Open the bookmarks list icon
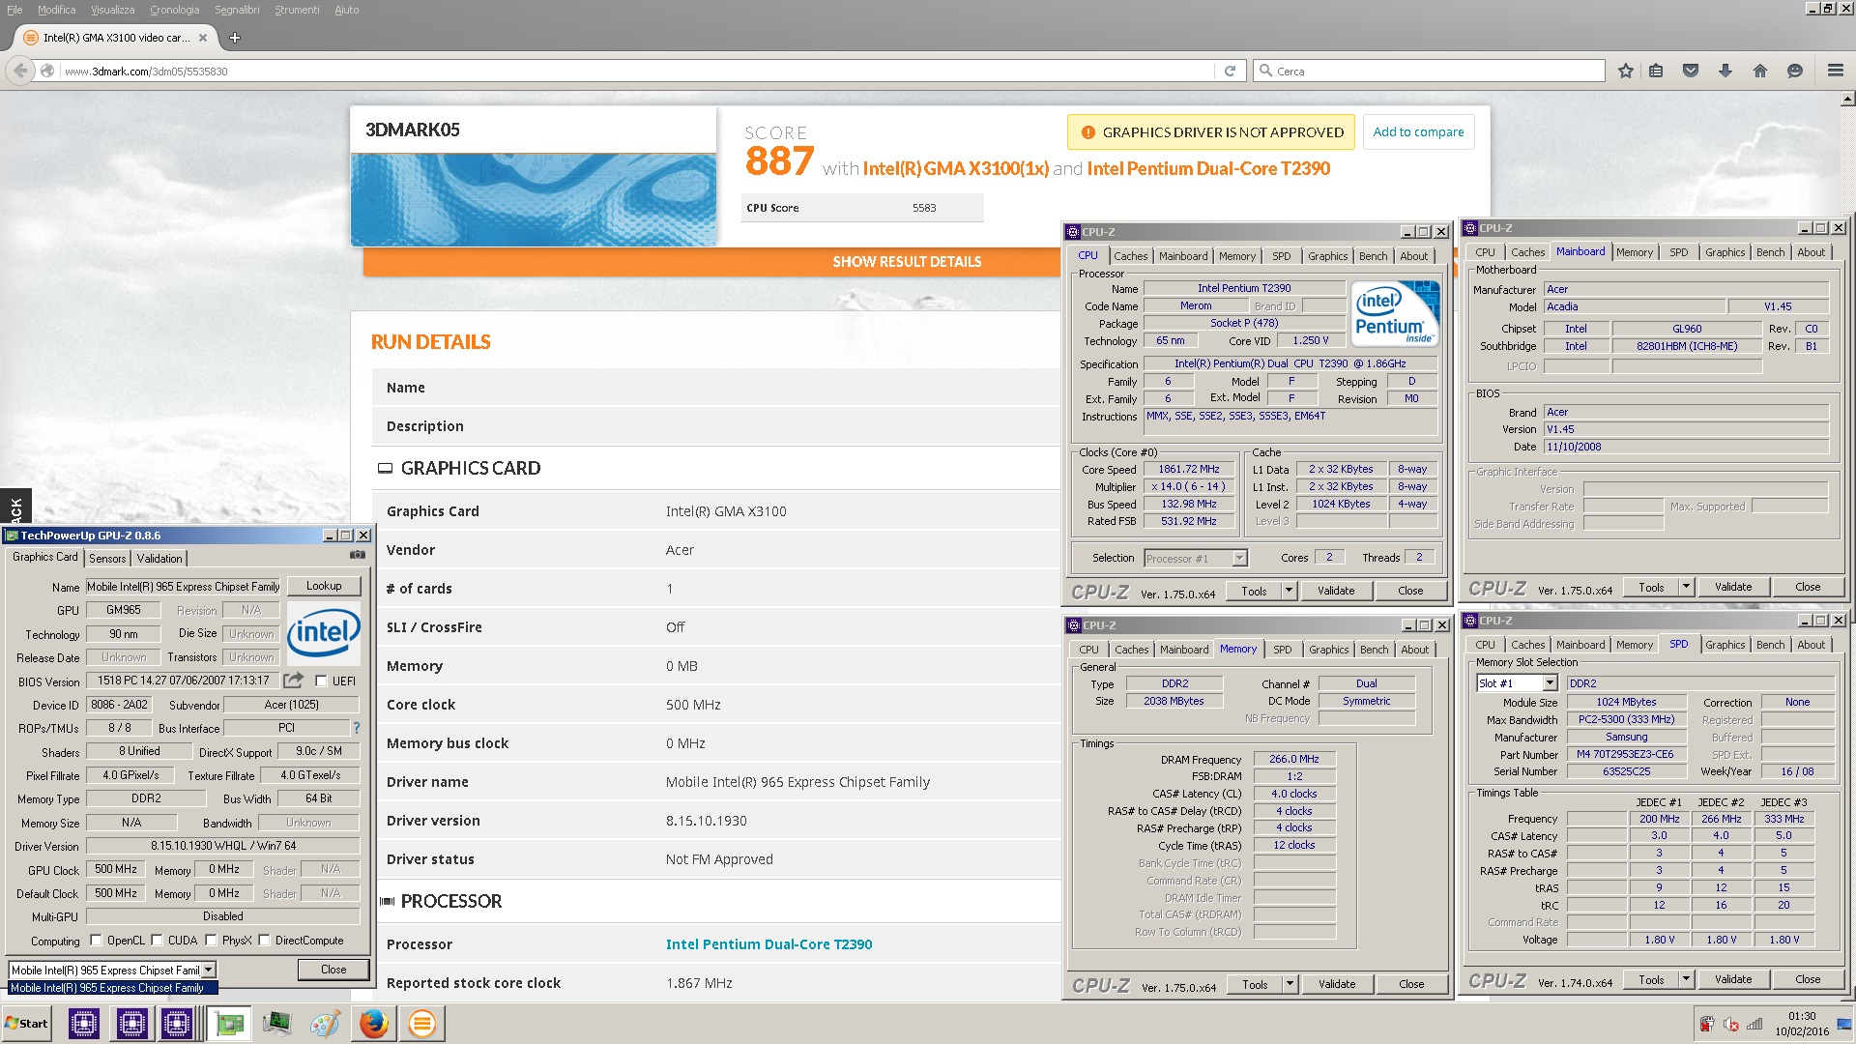 pyautogui.click(x=1656, y=71)
